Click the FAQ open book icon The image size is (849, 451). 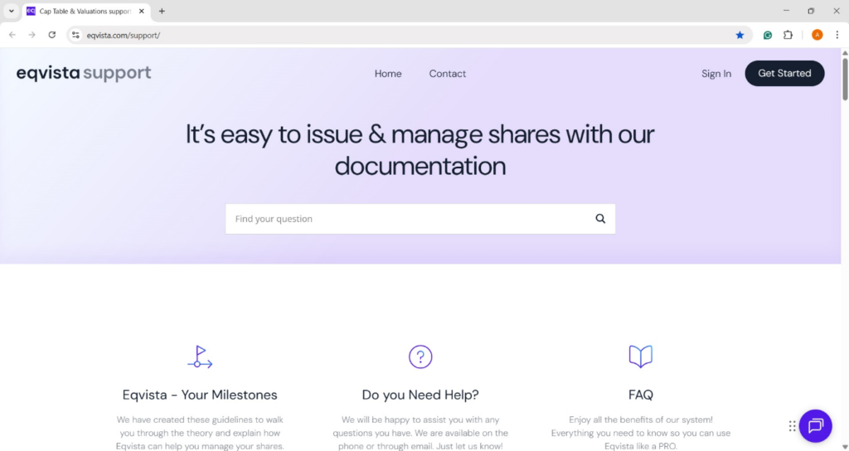[640, 356]
